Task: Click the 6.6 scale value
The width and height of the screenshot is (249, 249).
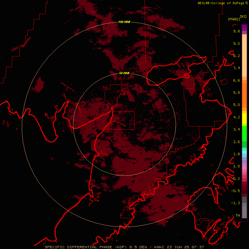Action: [237, 80]
